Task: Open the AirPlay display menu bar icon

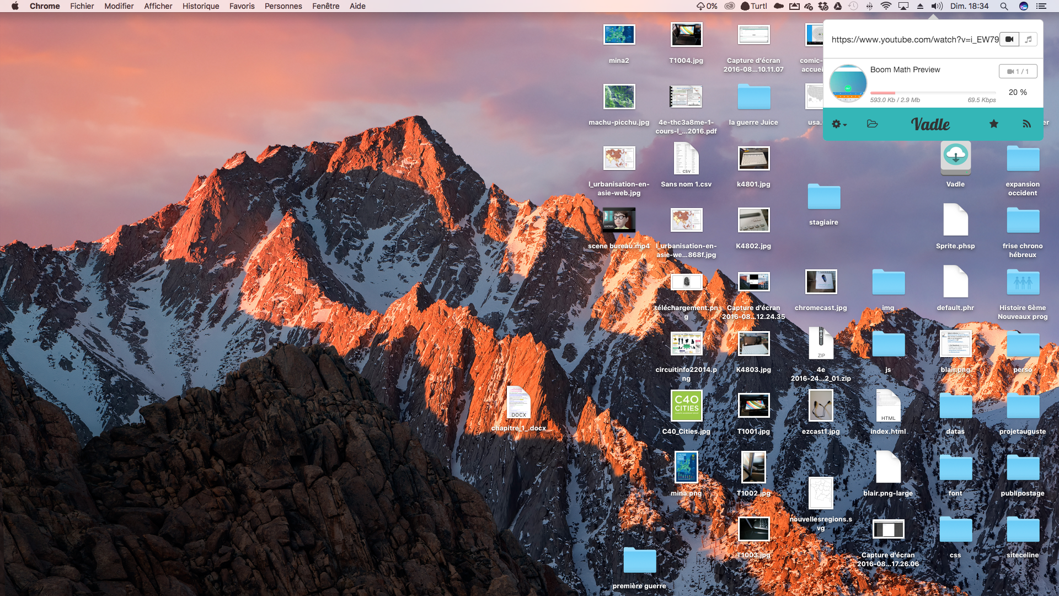Action: tap(903, 6)
